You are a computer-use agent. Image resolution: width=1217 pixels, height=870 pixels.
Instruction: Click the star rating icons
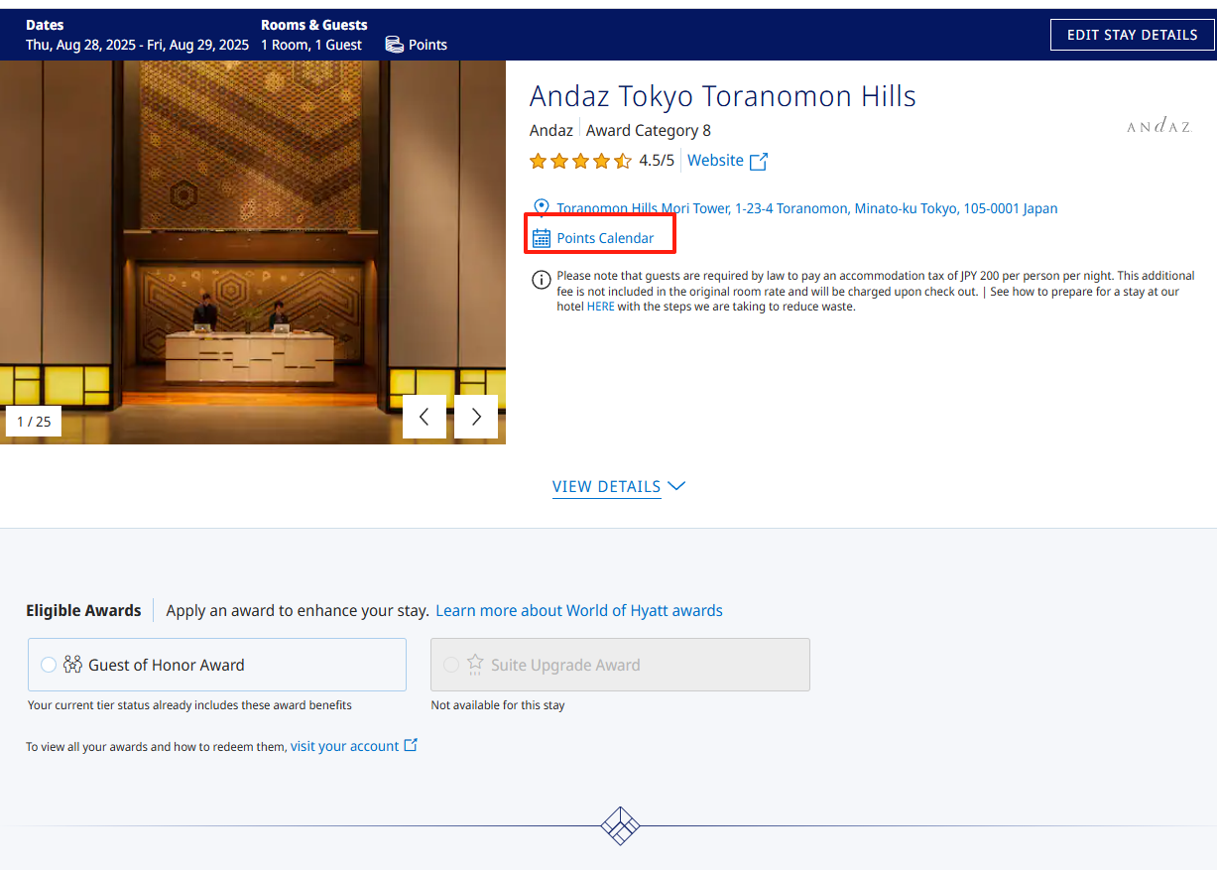pos(580,161)
